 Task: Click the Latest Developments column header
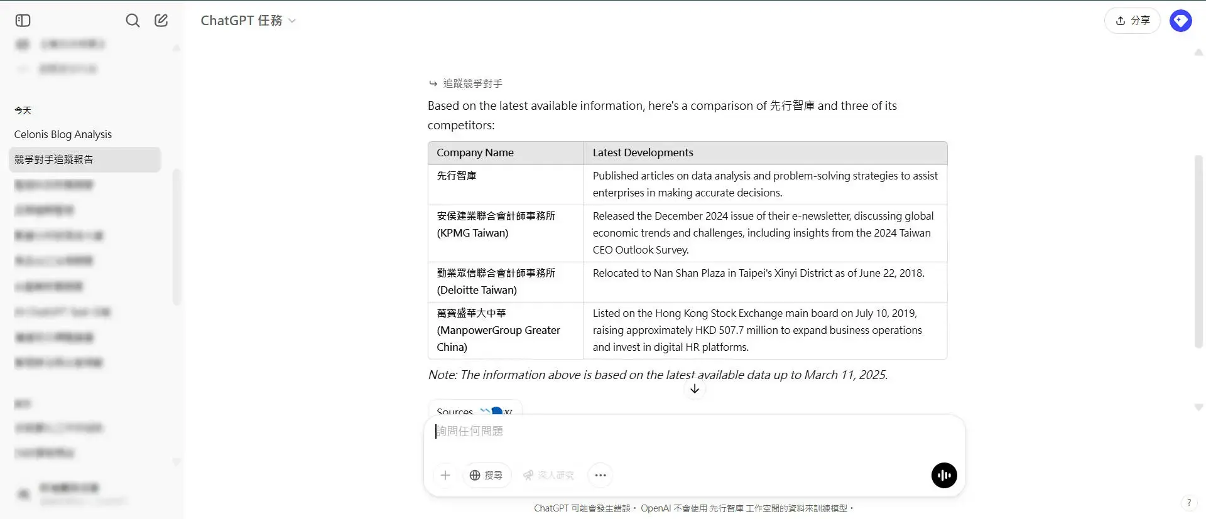765,152
